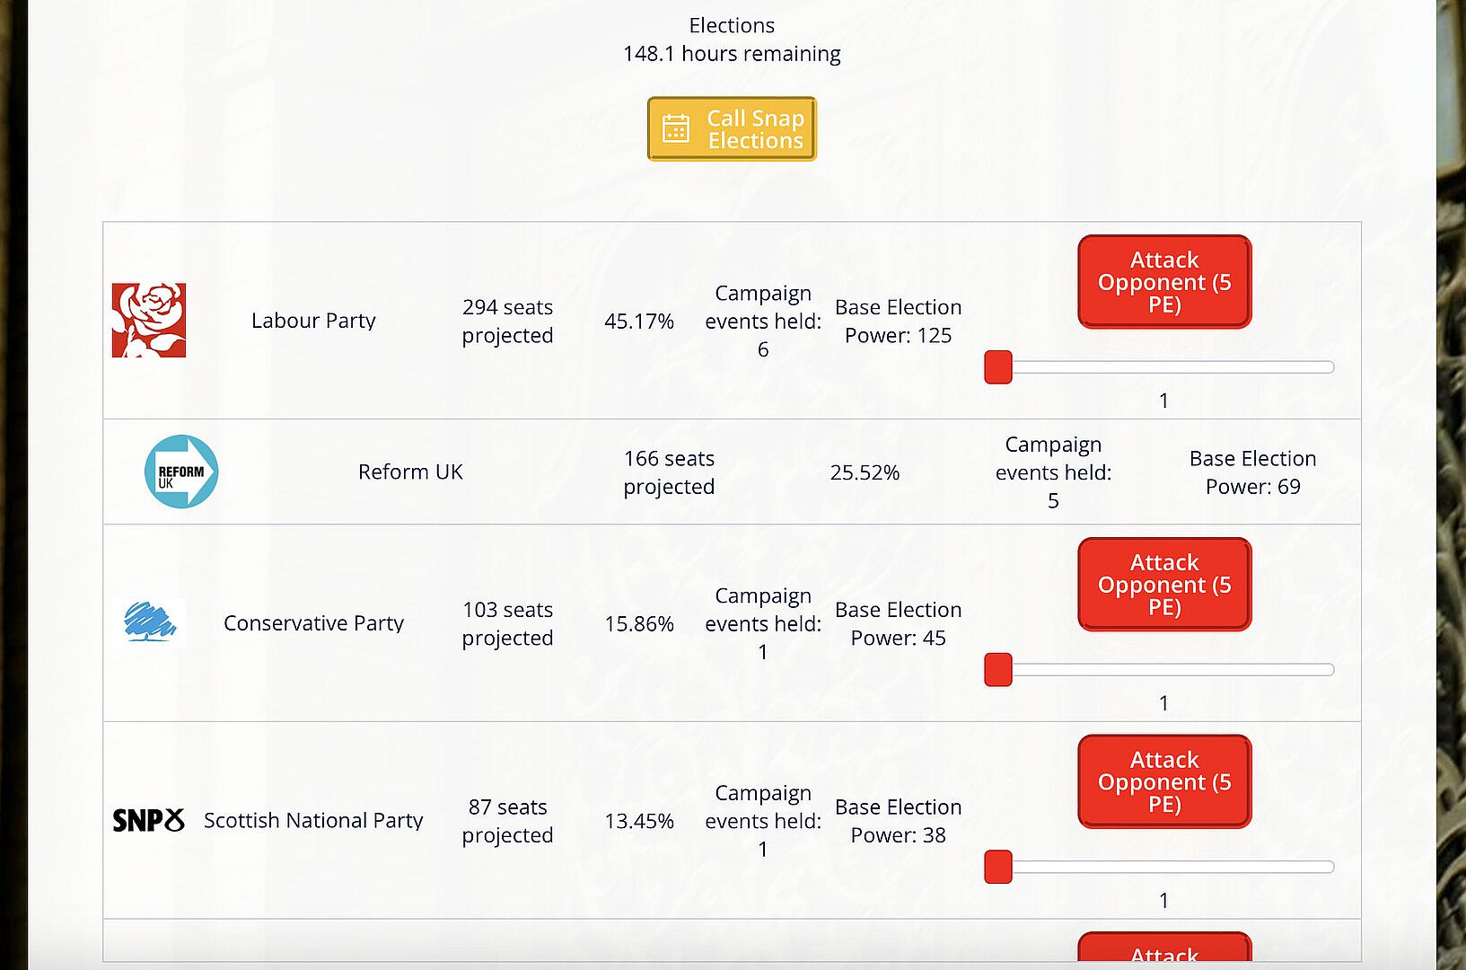The width and height of the screenshot is (1466, 970).
Task: Click the Conservative Party attack slider handle
Action: 998,670
